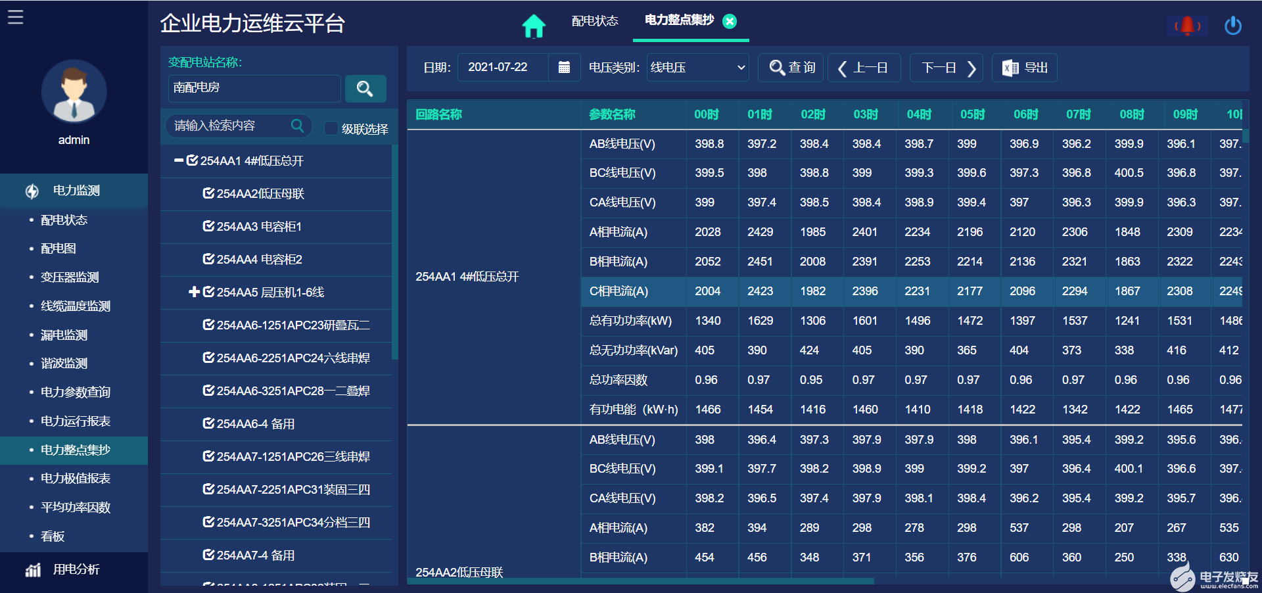Click the 总有功功率(kW) row label
This screenshot has height=593, width=1262.
pos(630,321)
